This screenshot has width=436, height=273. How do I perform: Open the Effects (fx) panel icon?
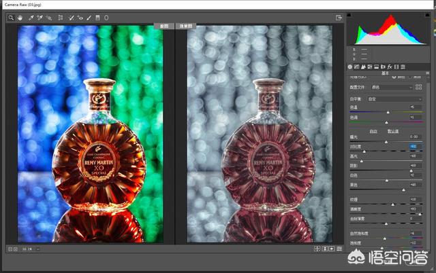390,67
